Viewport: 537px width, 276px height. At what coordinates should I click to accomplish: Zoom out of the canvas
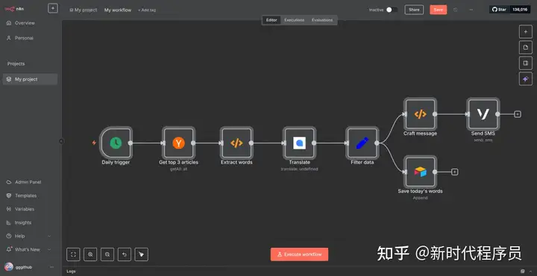coord(107,254)
